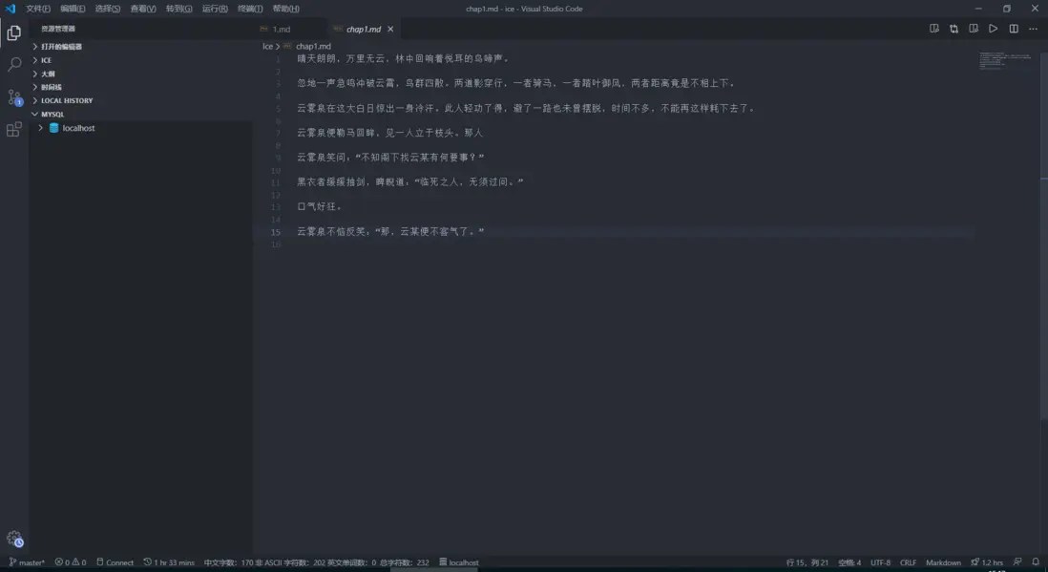This screenshot has height=572, width=1048.
Task: Open the 终端(T) menu
Action: click(x=250, y=9)
